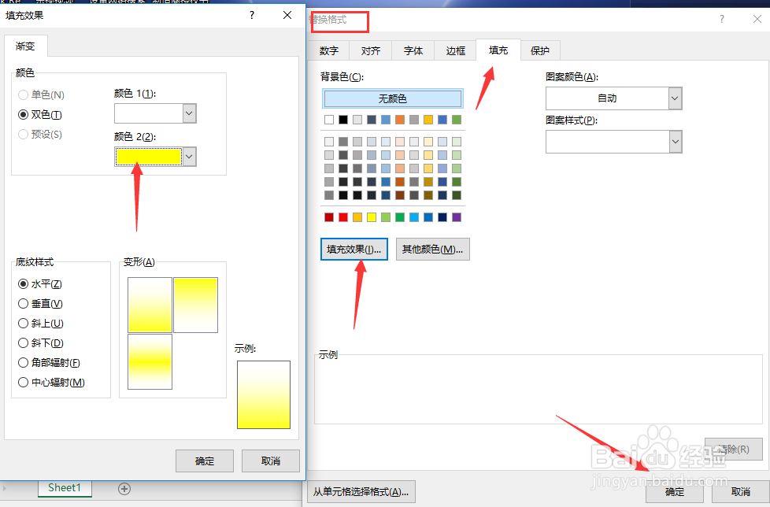Close the 填充效果 dialog
The height and width of the screenshot is (507, 770).
point(287,15)
